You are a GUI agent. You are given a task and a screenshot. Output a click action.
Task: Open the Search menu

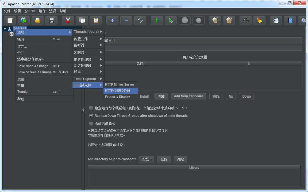pos(30,11)
